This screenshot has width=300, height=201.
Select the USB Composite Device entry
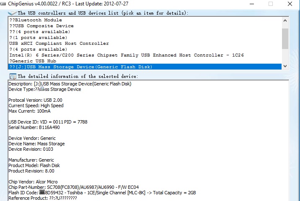tap(145, 26)
